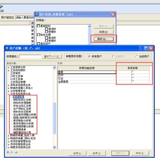The image size is (160, 163).
Task: Select 工资凭证管理 in the tree
Action: [18, 82]
